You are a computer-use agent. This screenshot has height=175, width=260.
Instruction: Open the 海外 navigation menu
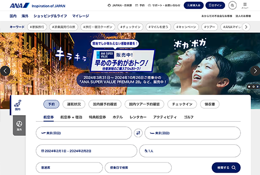tap(25, 16)
